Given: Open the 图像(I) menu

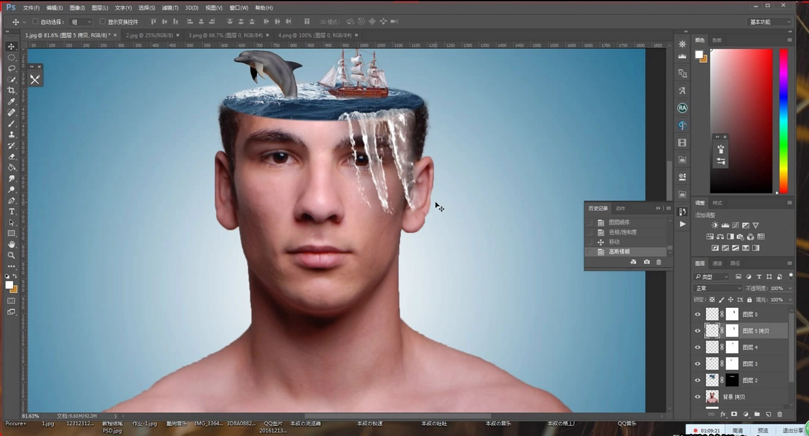Looking at the screenshot, I should (77, 8).
